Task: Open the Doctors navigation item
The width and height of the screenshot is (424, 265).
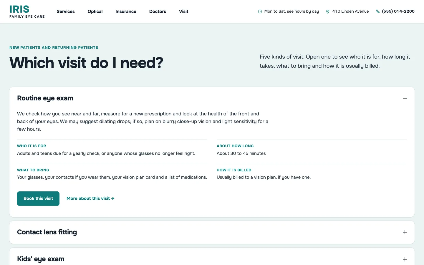Action: [158, 11]
